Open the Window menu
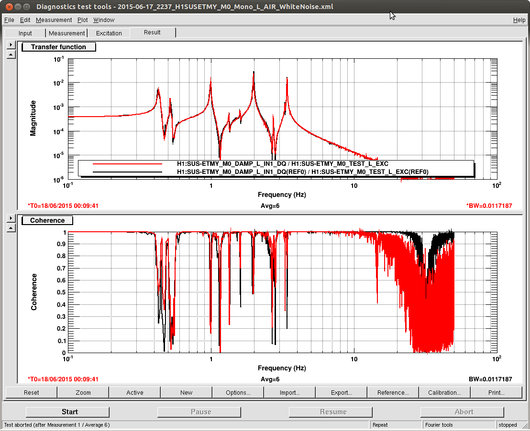Viewport: 530px width, 431px height. 104,20
